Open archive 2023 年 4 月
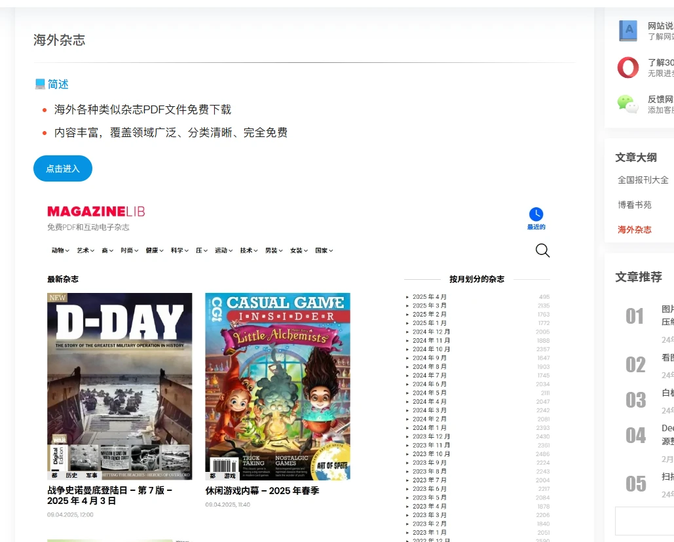 click(x=430, y=507)
